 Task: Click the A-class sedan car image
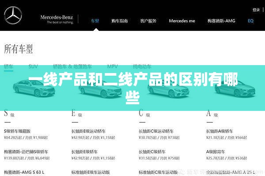pos(235,89)
